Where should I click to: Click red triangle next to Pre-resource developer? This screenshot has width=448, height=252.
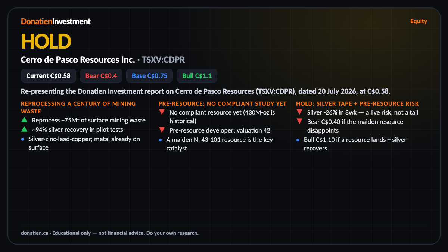tap(162, 130)
